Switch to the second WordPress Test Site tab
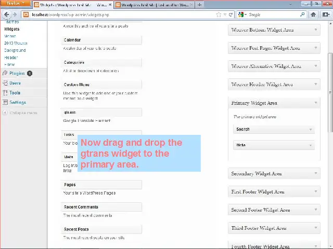The image size is (333, 249). tap(154, 5)
